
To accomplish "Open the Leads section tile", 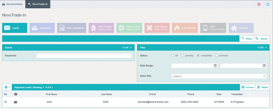I will [x=15, y=28].
